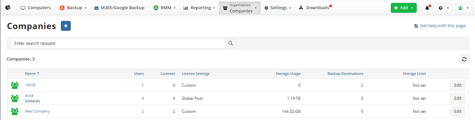
Task: Open the RMM menu
Action: tap(164, 8)
